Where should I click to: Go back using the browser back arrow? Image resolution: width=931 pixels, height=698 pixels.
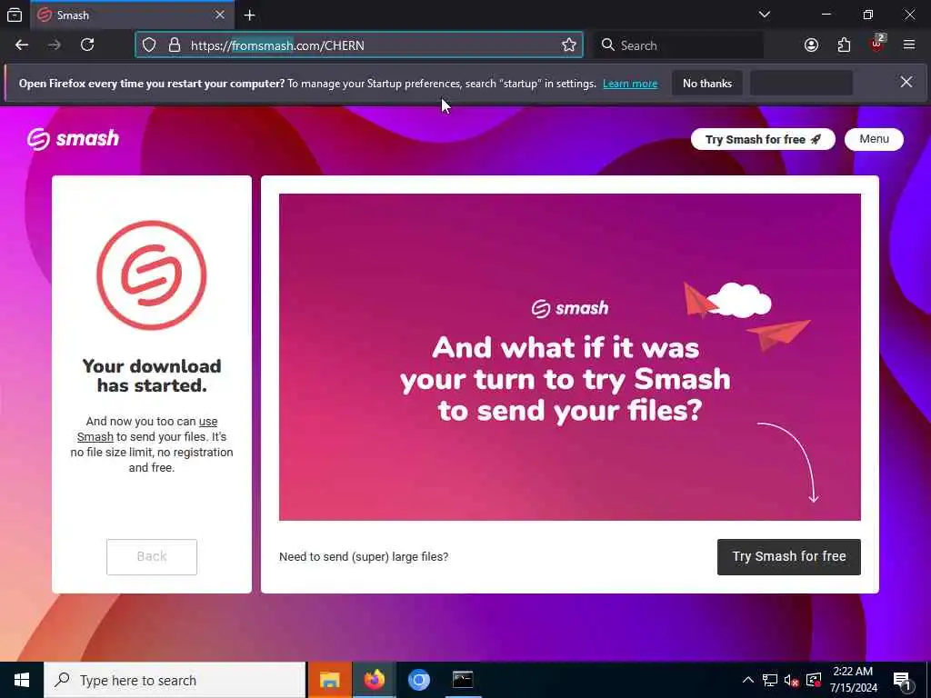(22, 45)
